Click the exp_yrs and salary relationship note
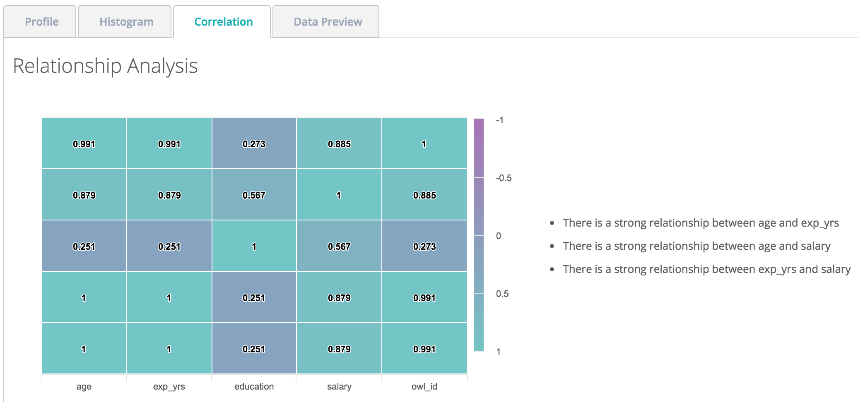The height and width of the screenshot is (402, 858). 706,269
